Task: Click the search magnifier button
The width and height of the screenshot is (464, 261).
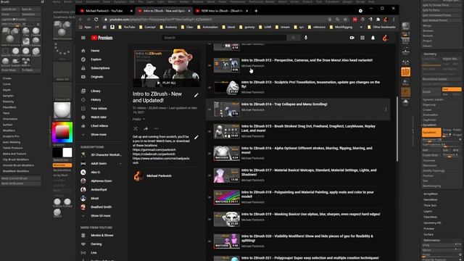Action: click(x=293, y=38)
